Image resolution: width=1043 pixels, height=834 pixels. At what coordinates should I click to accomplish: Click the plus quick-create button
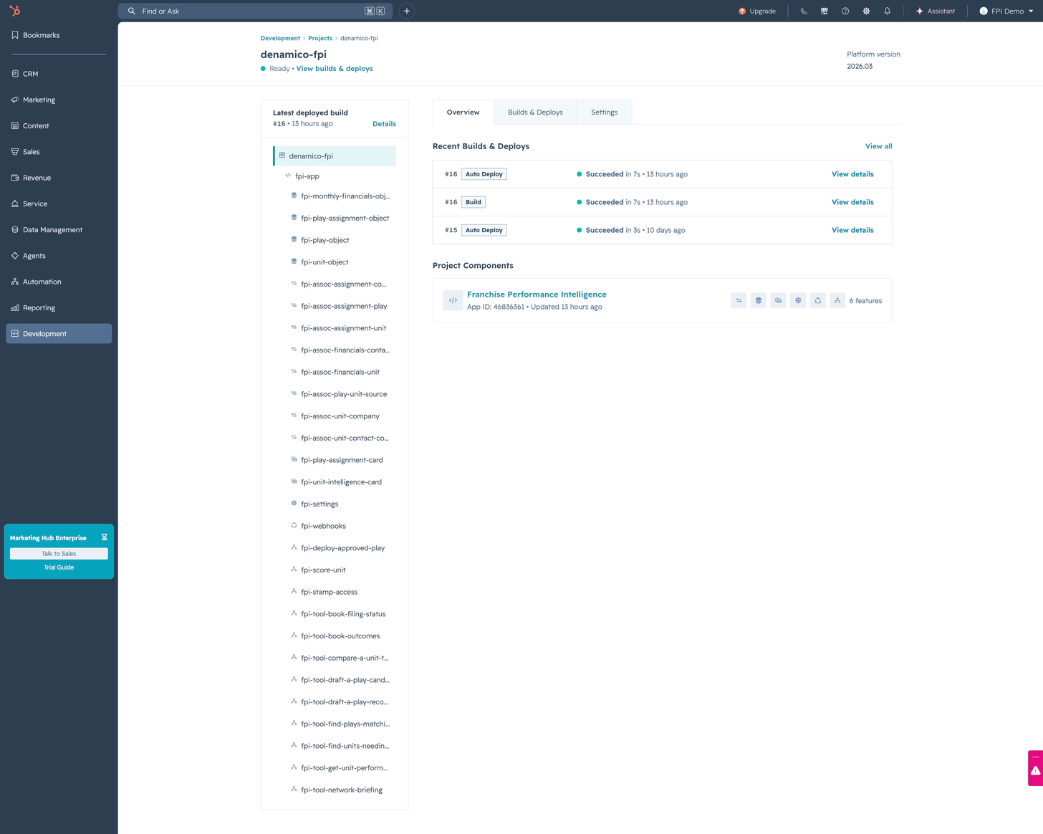[407, 11]
